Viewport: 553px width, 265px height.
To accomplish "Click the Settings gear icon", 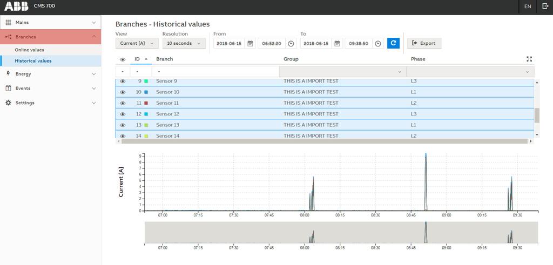I will tap(9, 103).
